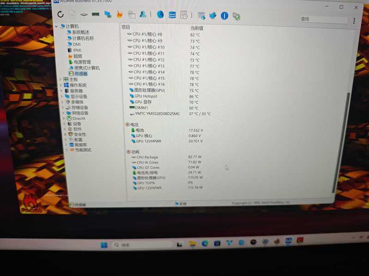Click the blue globe clock toolbar icon

click(x=160, y=15)
